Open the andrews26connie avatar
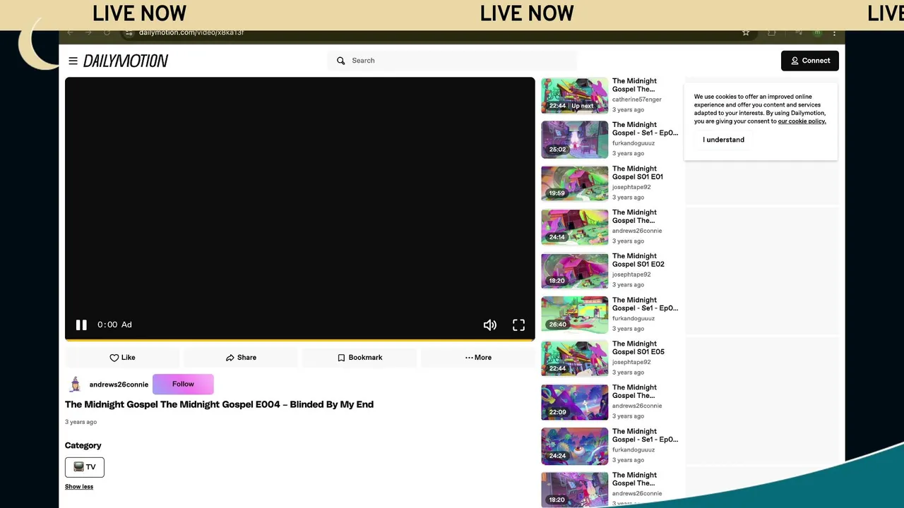Screen dimensions: 904x508 75,385
